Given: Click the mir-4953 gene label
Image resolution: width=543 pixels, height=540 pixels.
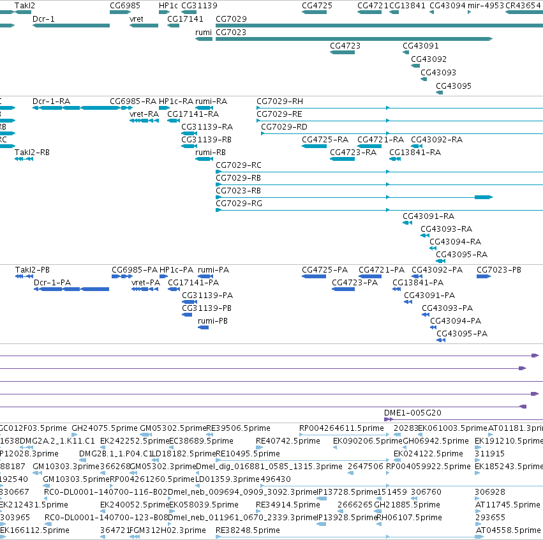Looking at the screenshot, I should [486, 6].
